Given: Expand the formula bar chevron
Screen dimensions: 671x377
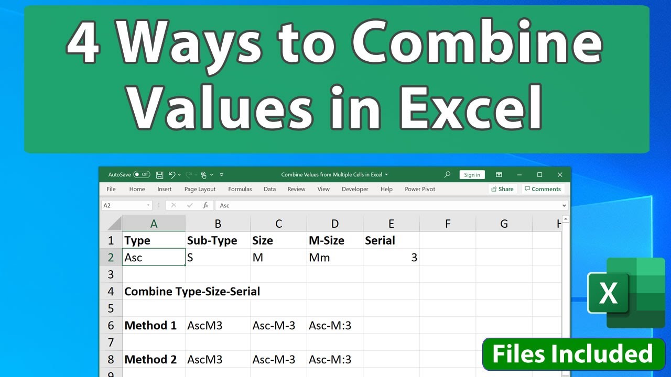Looking at the screenshot, I should click(564, 205).
